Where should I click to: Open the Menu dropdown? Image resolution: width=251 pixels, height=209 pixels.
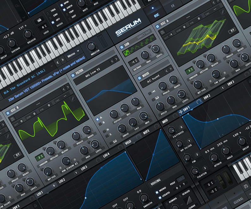click(73, 54)
